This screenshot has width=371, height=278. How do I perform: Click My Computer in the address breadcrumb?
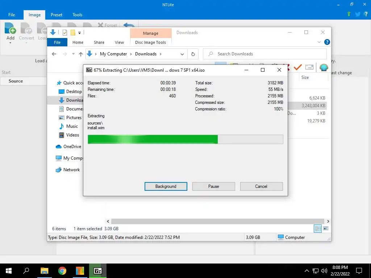[113, 54]
